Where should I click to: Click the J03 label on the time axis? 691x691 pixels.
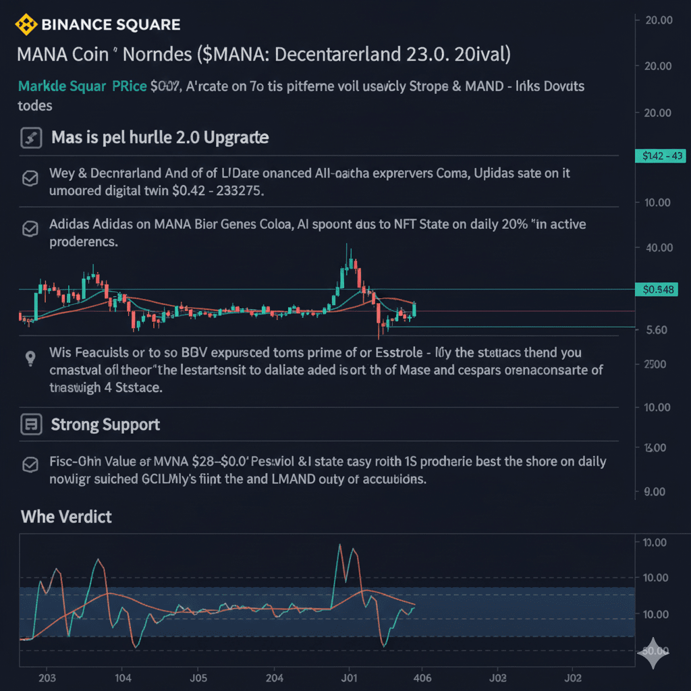(497, 676)
